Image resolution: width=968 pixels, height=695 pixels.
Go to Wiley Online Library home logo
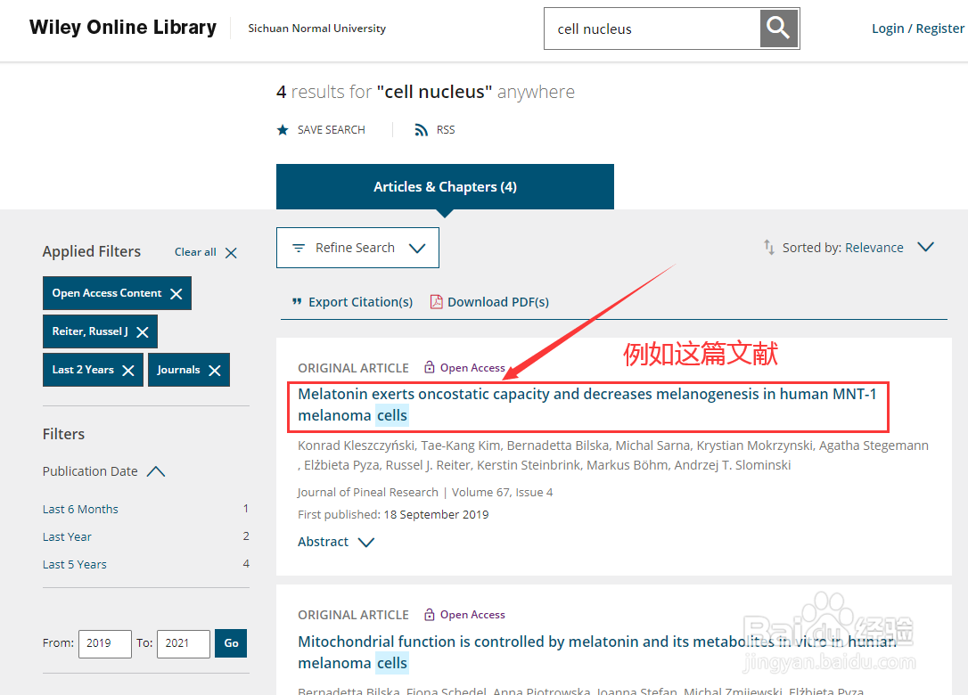tap(123, 27)
